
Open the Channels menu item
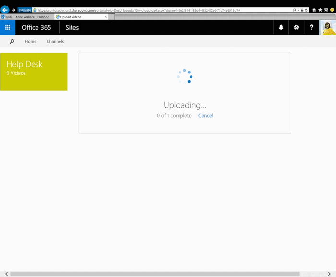click(55, 42)
